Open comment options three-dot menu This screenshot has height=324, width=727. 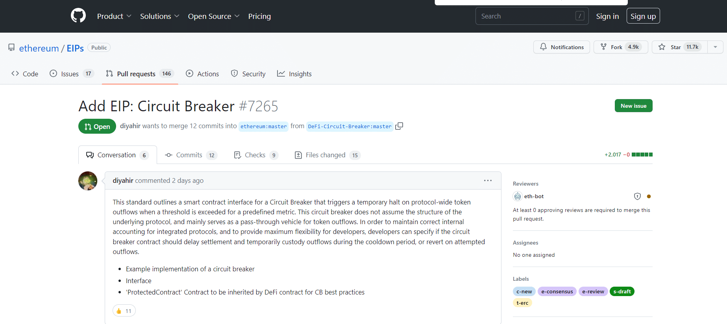[488, 180]
